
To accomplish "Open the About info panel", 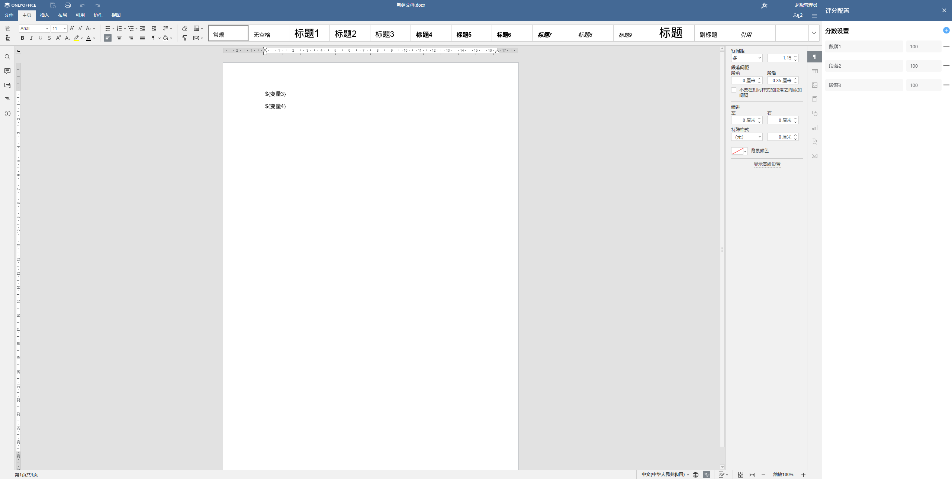I will [7, 113].
